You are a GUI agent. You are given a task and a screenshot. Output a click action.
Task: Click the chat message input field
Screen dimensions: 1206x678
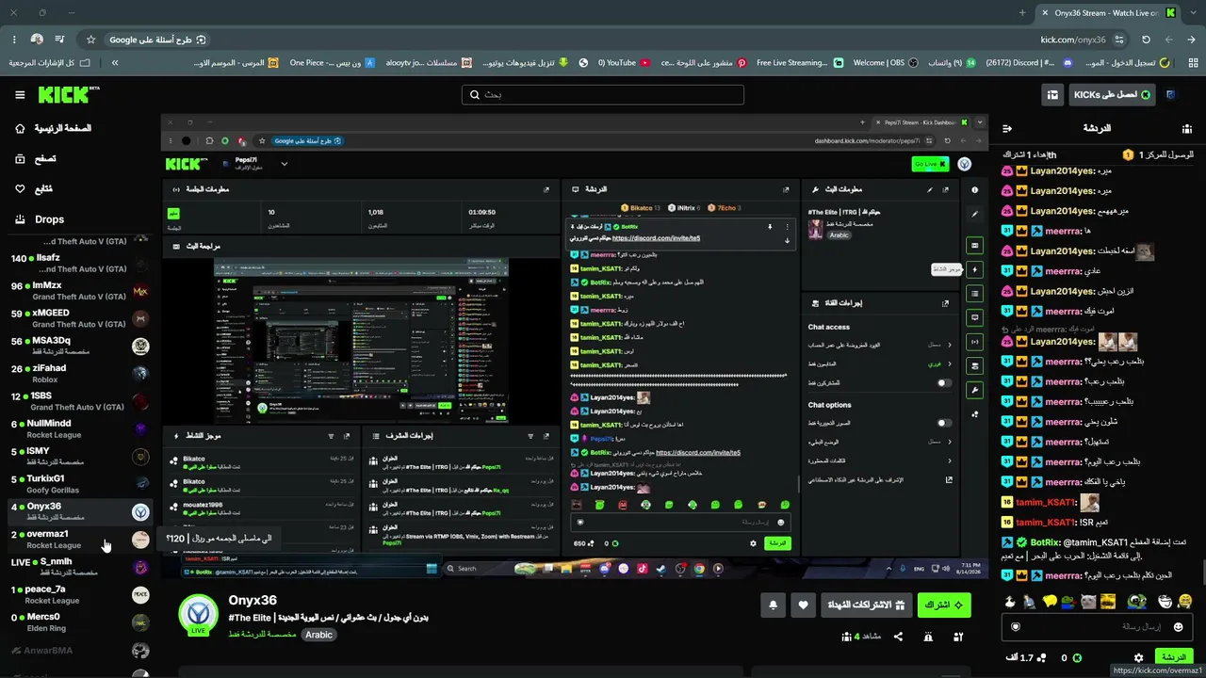pyautogui.click(x=1099, y=627)
